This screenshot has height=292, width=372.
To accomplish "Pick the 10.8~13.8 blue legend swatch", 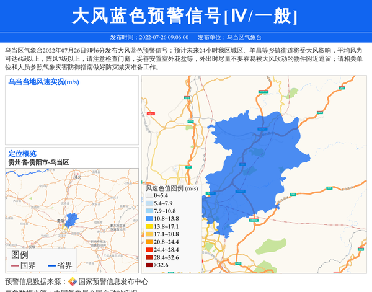I will coord(149,219).
